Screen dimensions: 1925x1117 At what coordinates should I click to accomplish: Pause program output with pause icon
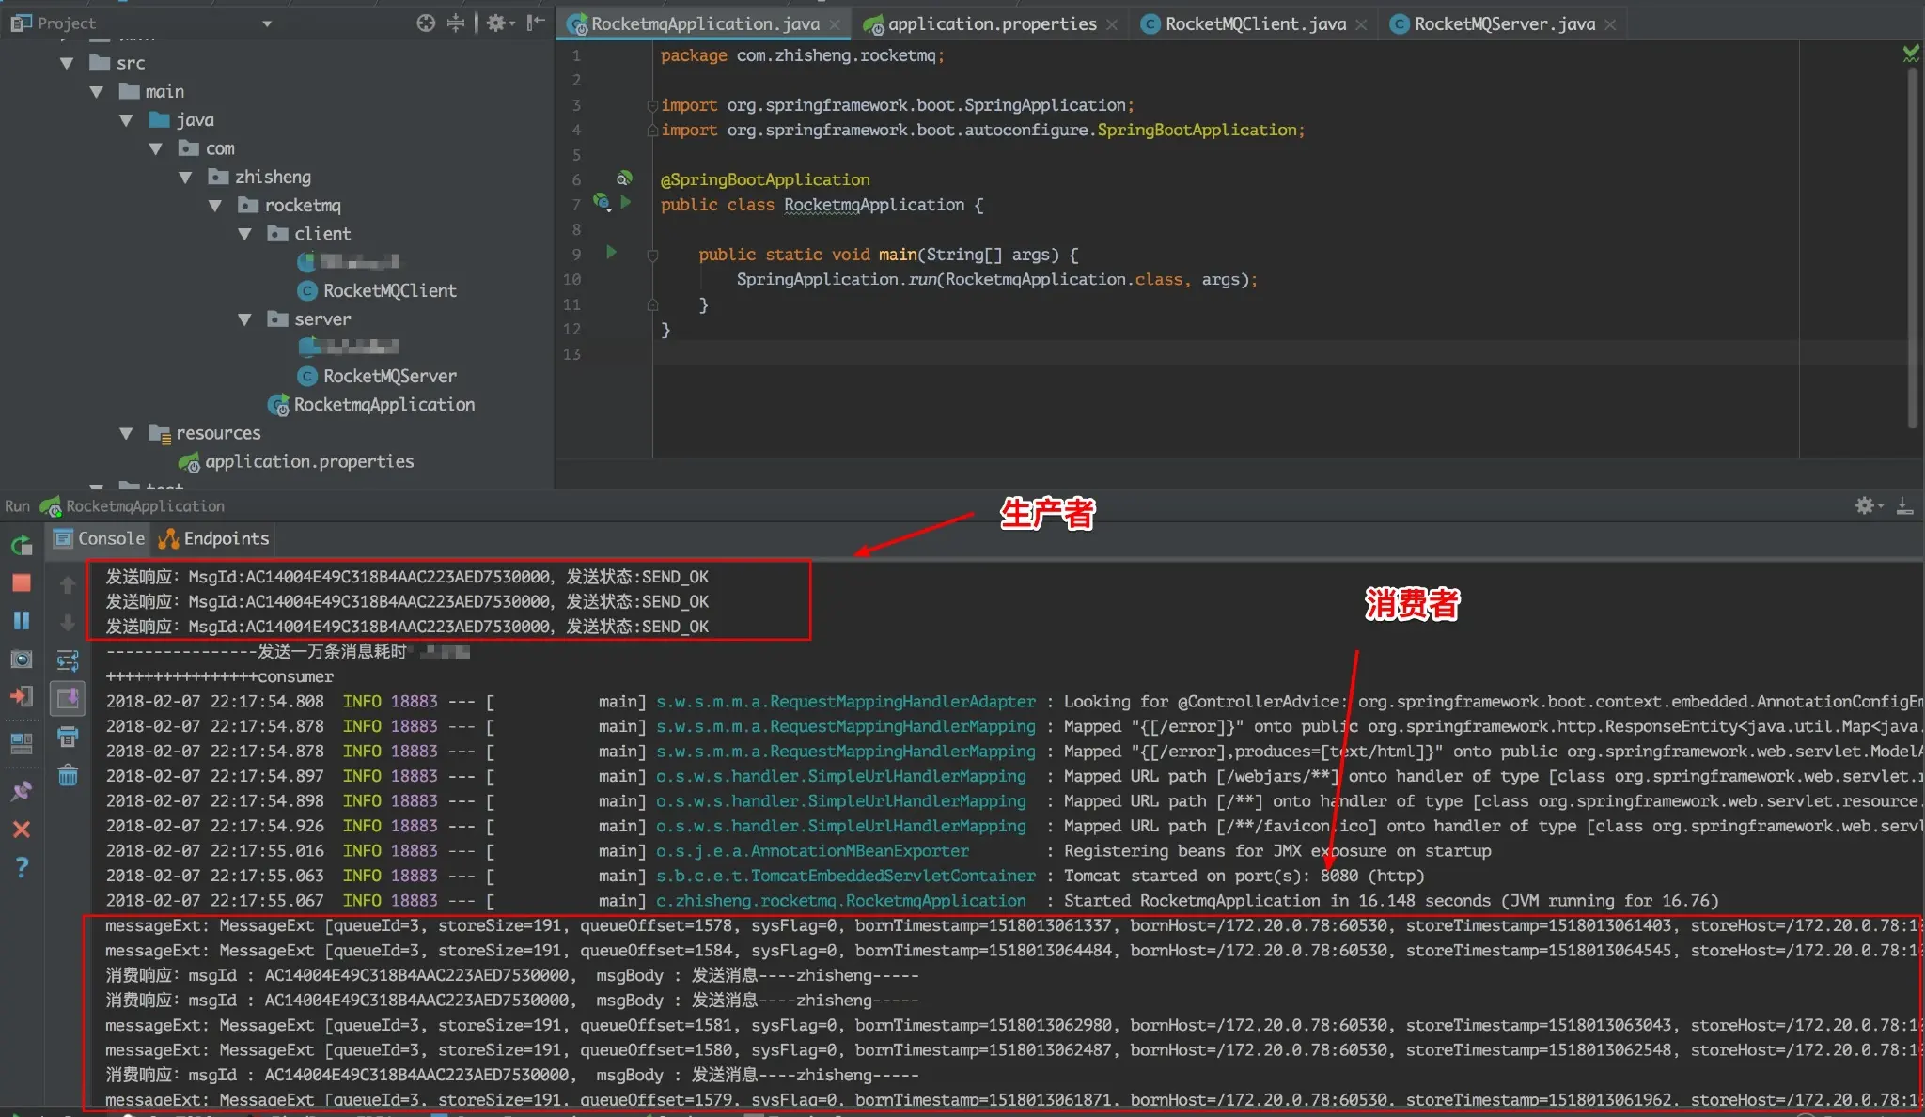click(21, 620)
